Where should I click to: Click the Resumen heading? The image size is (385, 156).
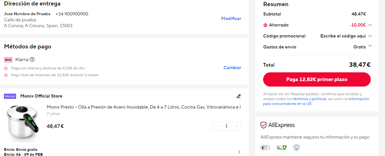[x=276, y=4]
